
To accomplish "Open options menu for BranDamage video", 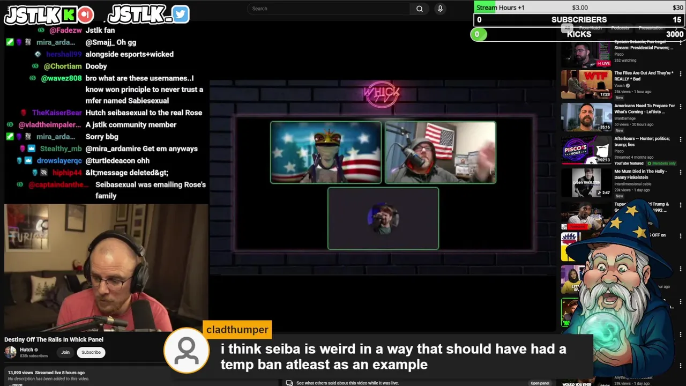I will point(681,107).
